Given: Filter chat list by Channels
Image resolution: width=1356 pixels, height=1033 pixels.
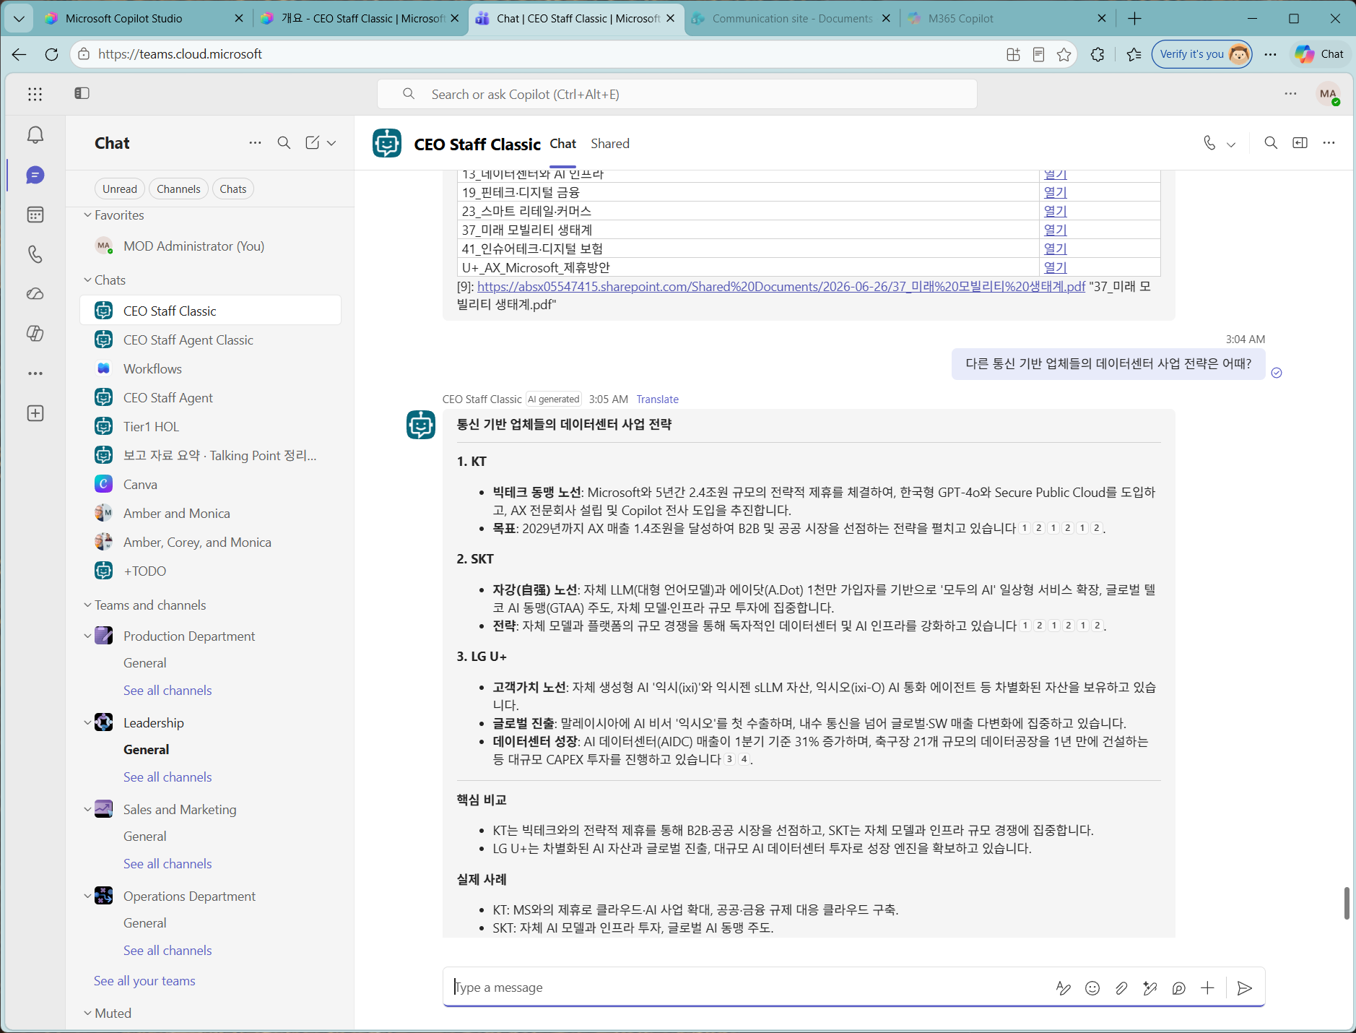Looking at the screenshot, I should (x=178, y=189).
